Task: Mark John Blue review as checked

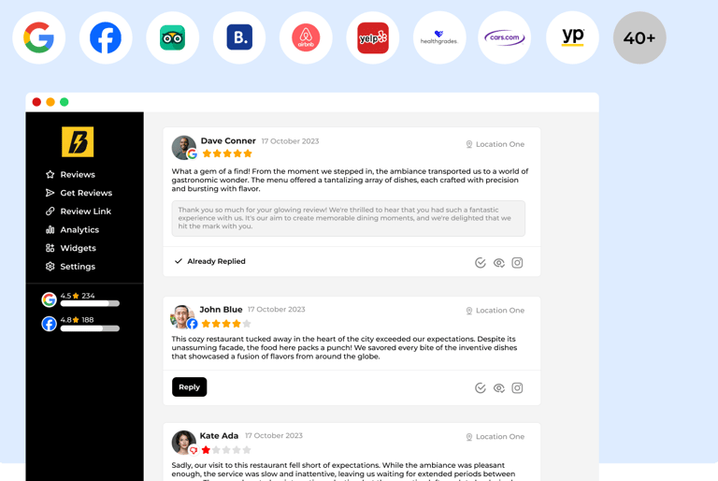Action: click(481, 388)
